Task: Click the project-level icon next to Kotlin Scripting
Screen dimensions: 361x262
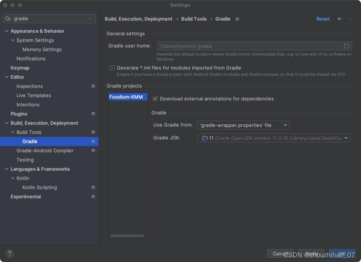Action: click(93, 188)
